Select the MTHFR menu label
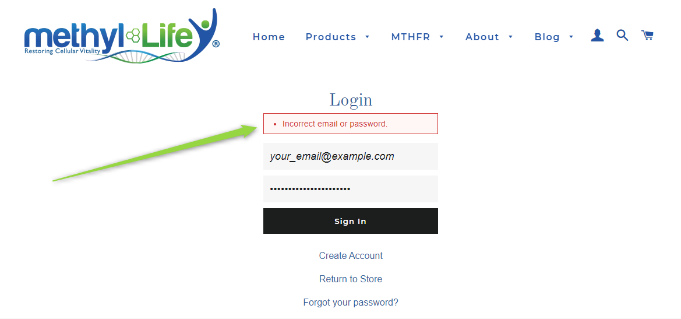 click(x=411, y=37)
